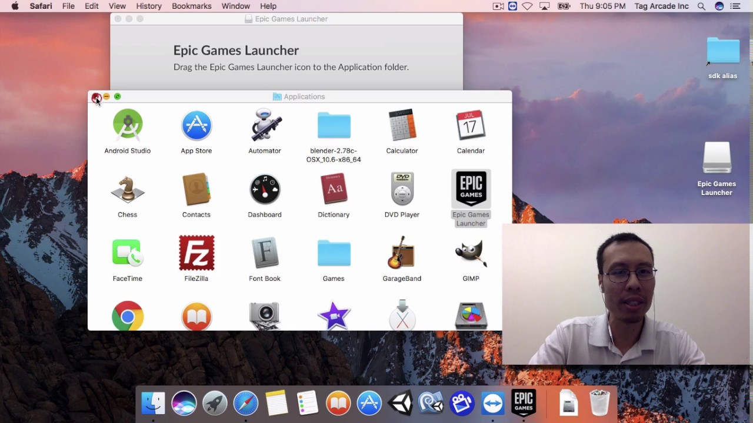Open Notification Center from menu bar

(735, 6)
